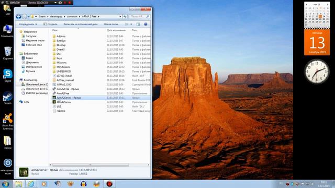Image resolution: width=335 pixels, height=188 pixels.
Task: Sort by the Имя (Name) column header
Action: tap(55, 30)
